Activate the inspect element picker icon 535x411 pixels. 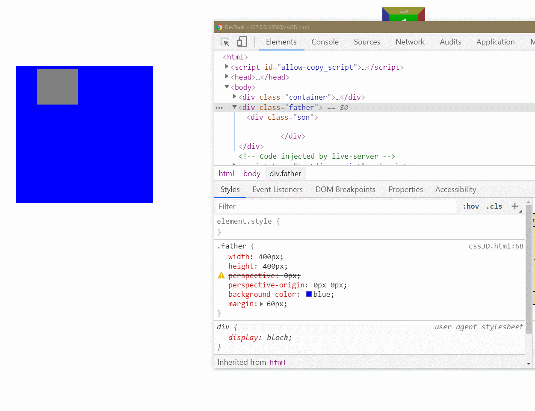tap(225, 42)
